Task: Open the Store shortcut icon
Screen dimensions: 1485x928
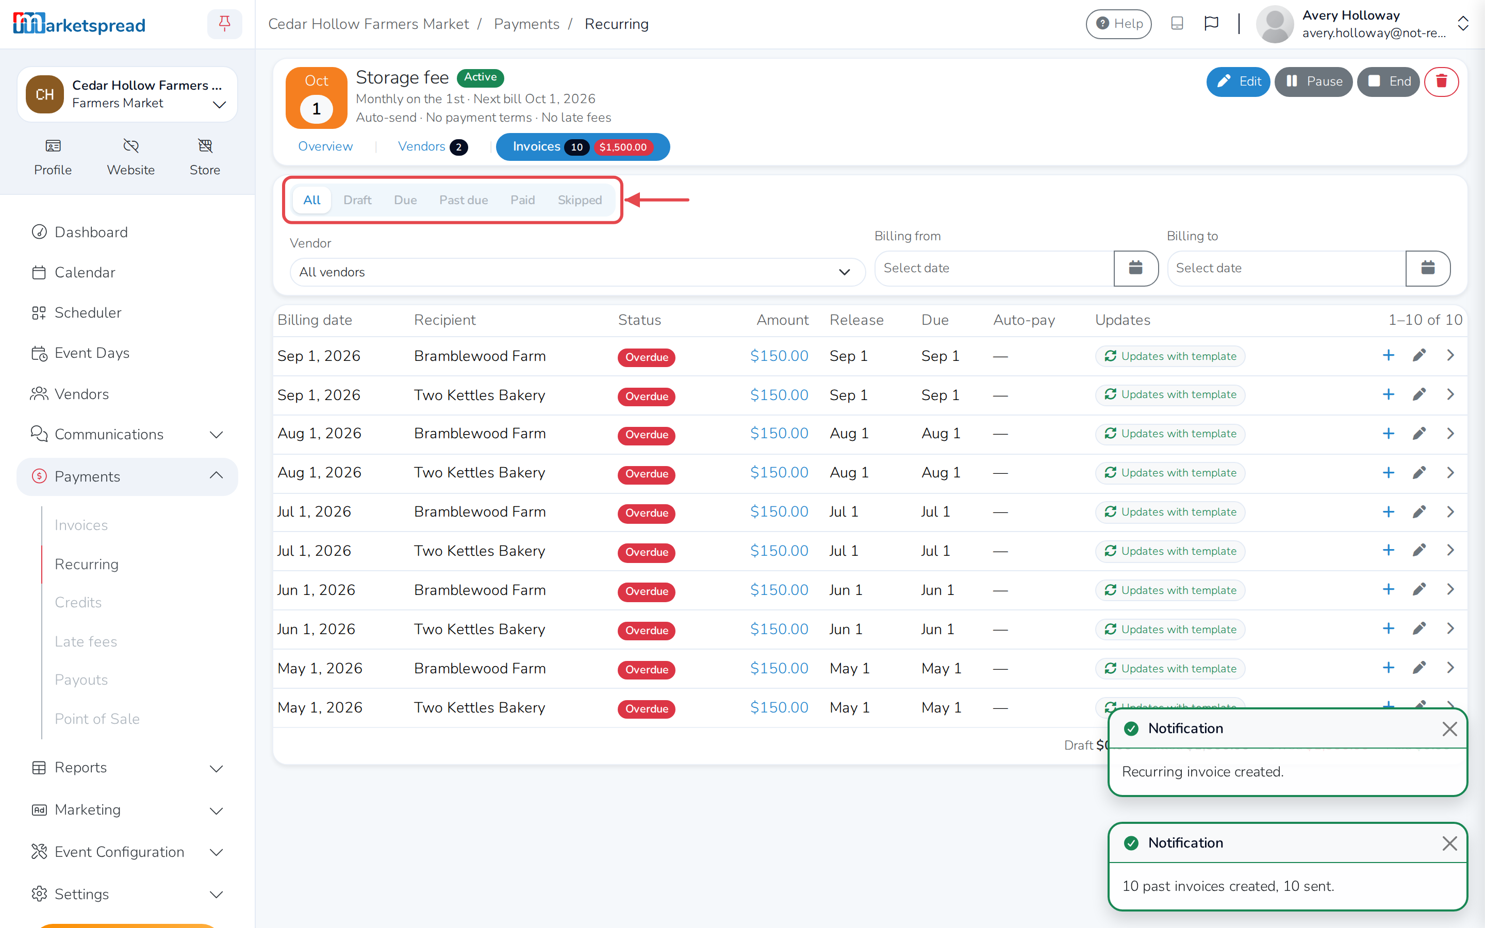Action: point(205,157)
